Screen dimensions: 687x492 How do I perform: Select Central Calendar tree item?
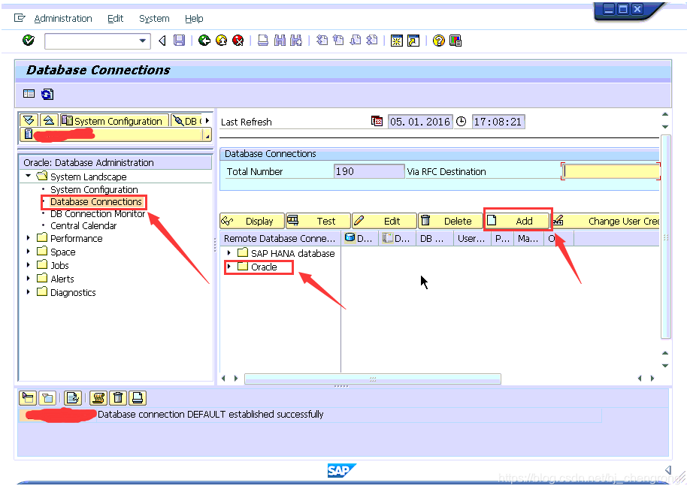83,226
